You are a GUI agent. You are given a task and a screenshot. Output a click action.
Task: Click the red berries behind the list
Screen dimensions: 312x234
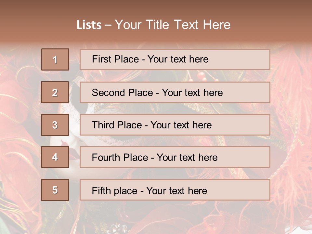[201, 76]
